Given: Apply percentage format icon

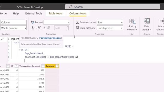Looking at the screenshot, I should [x=40, y=28].
